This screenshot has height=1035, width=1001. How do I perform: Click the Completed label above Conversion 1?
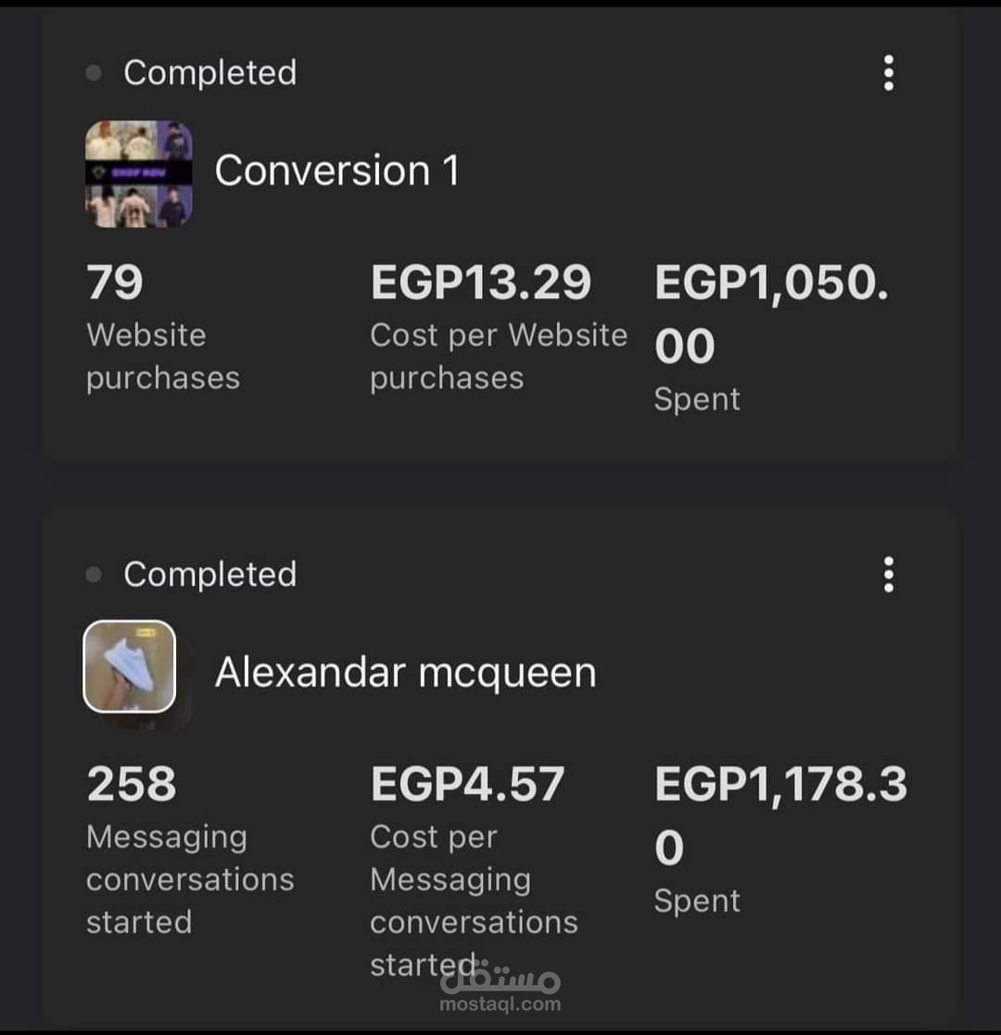pos(209,73)
